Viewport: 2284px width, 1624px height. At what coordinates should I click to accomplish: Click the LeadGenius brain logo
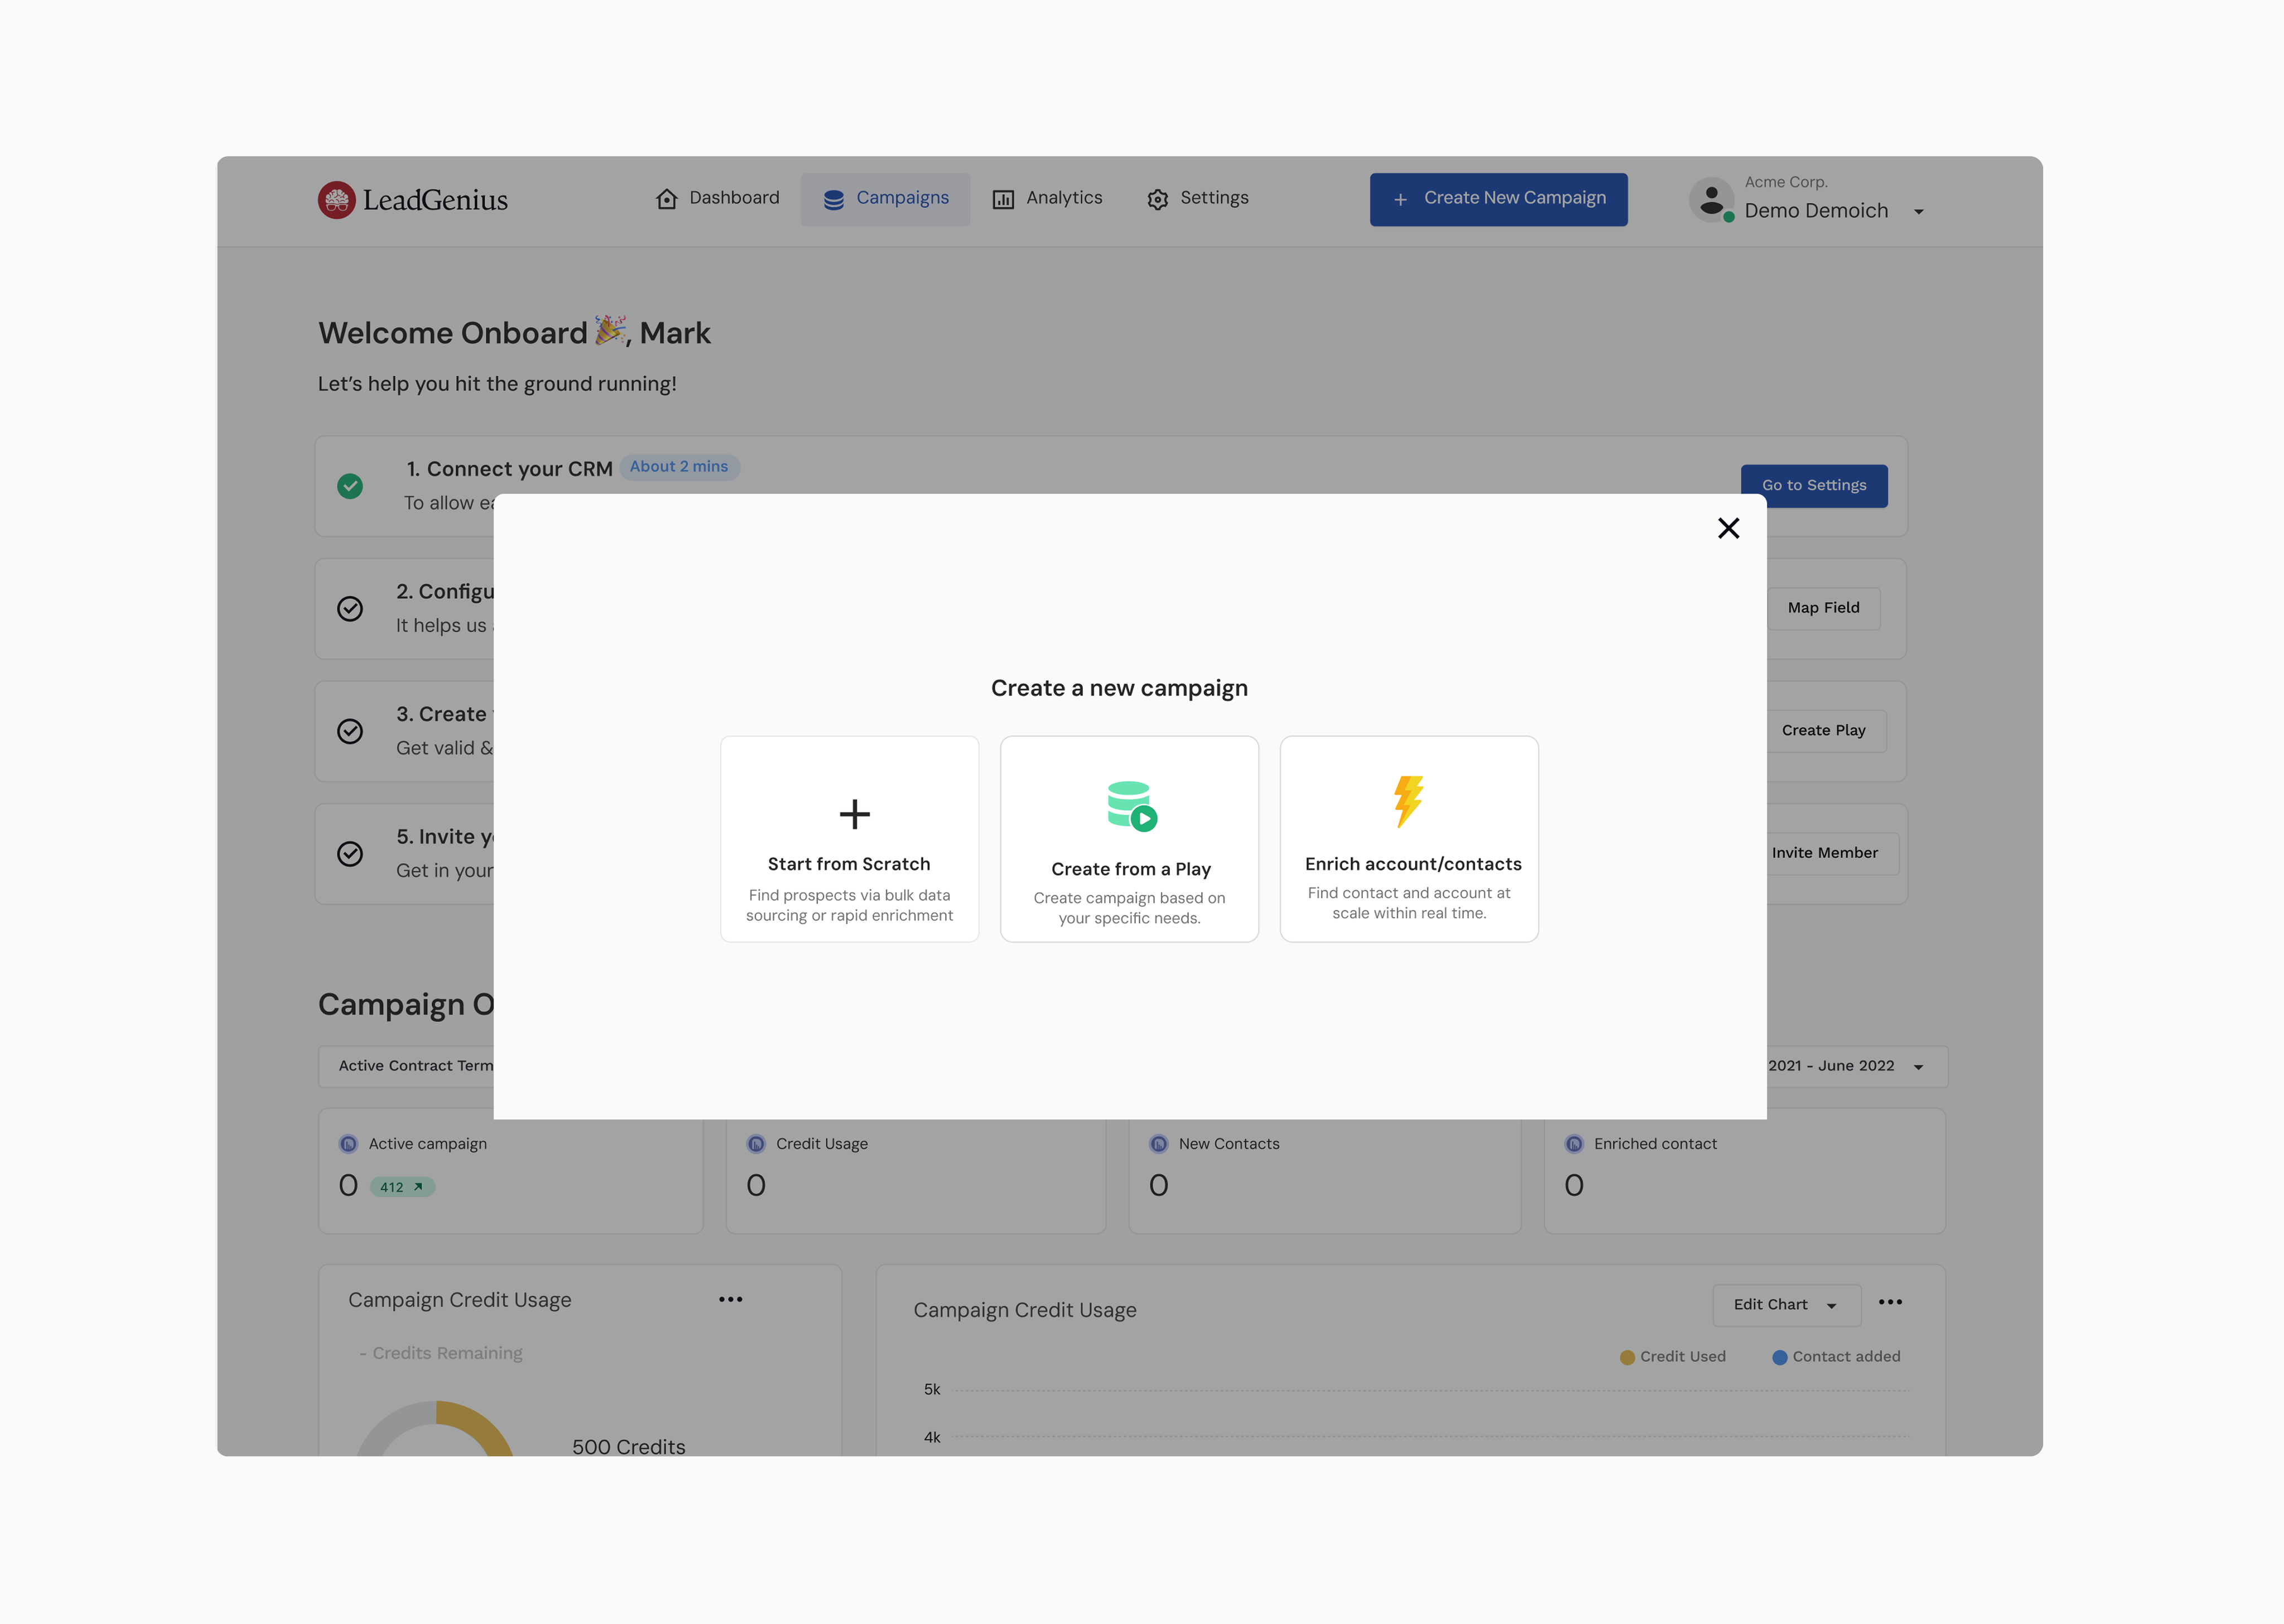(x=337, y=200)
